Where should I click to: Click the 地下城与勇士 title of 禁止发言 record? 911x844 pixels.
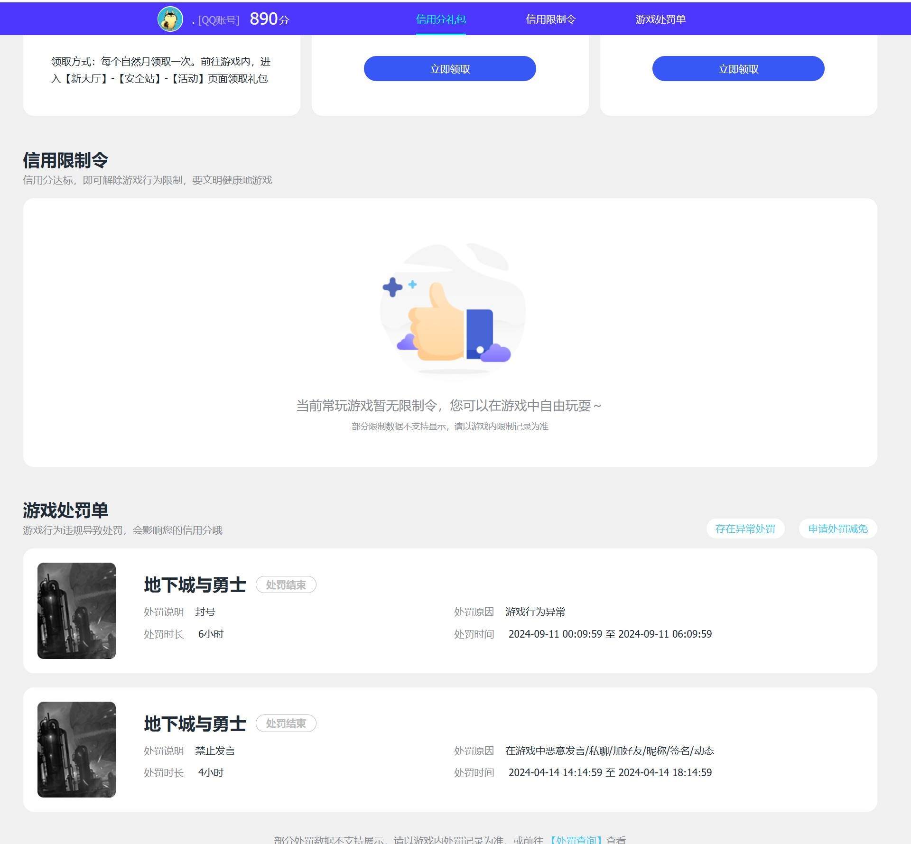(195, 723)
